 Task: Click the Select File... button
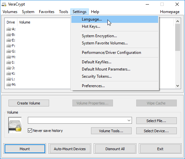pyautogui.click(x=156, y=121)
